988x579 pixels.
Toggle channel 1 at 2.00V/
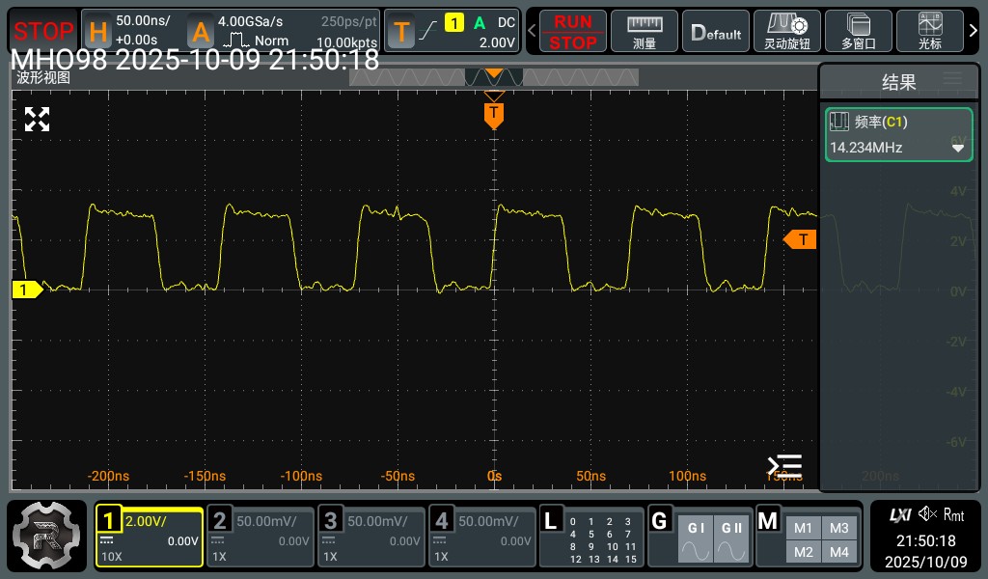click(x=149, y=536)
